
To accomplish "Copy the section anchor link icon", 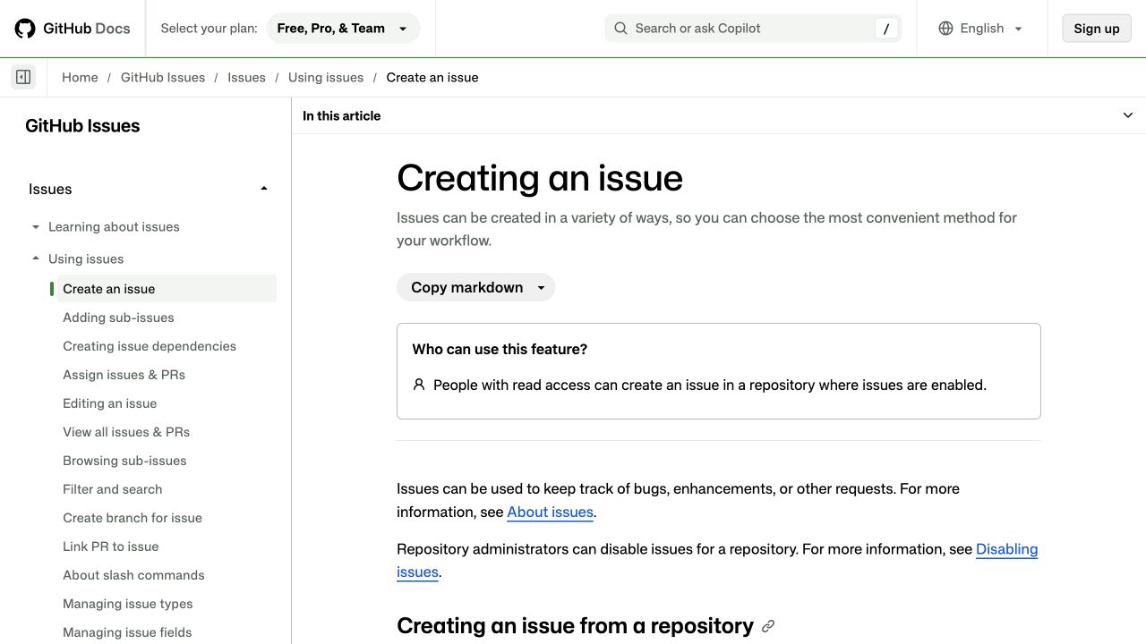I will (768, 627).
